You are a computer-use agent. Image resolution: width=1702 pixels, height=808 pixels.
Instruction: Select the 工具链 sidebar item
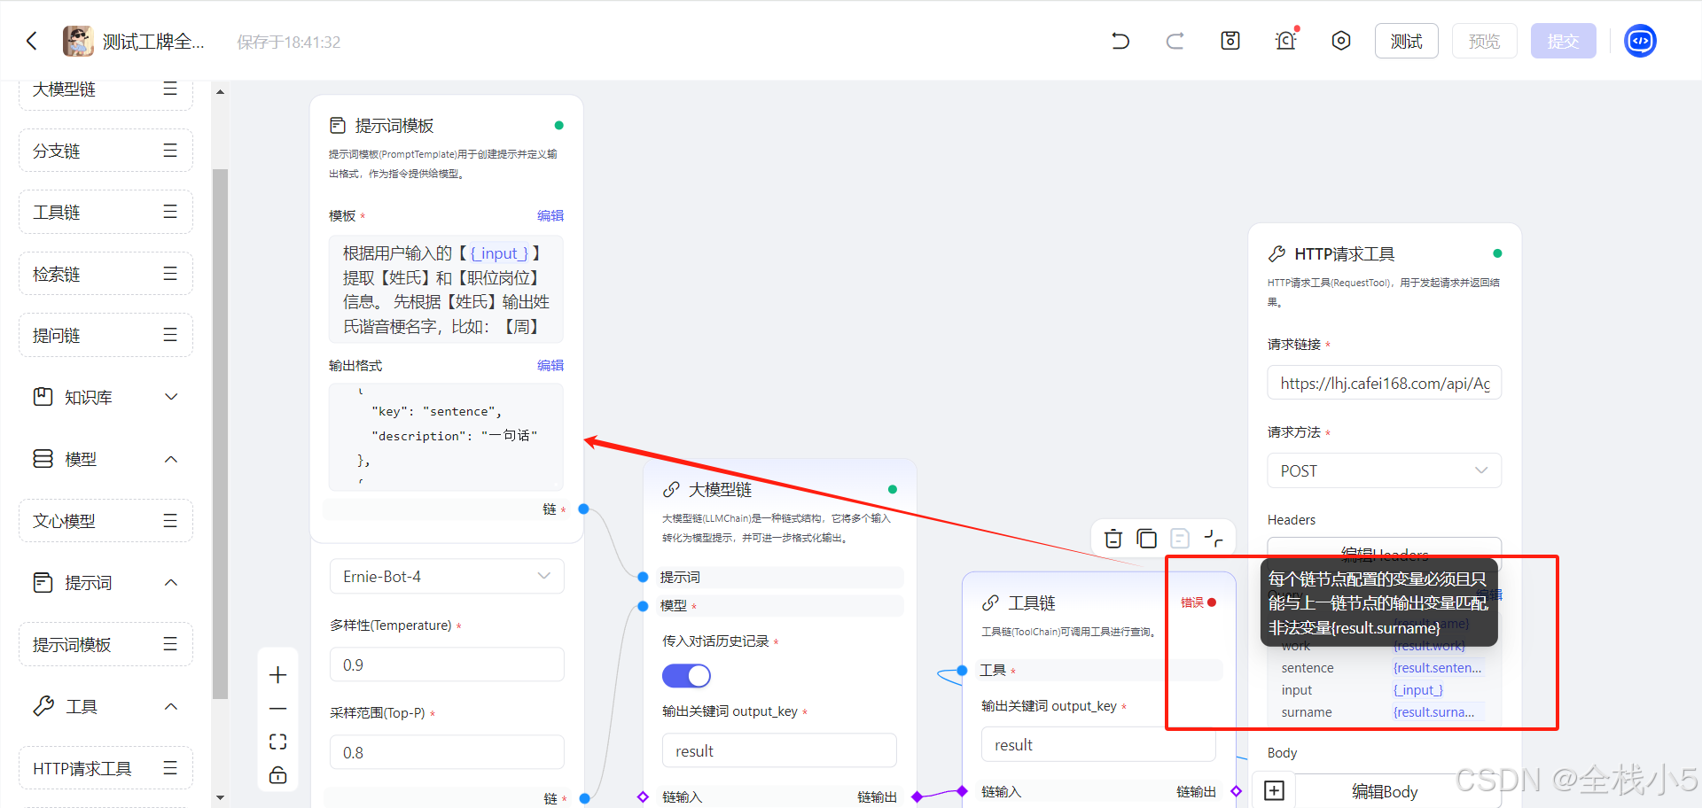[x=105, y=212]
